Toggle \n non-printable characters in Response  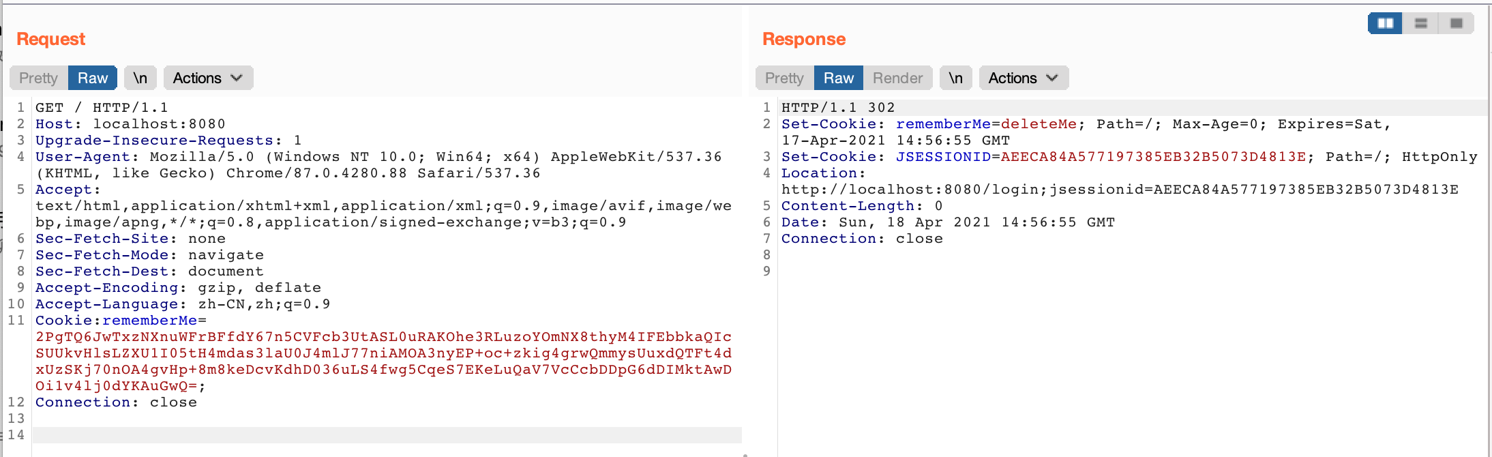(956, 78)
